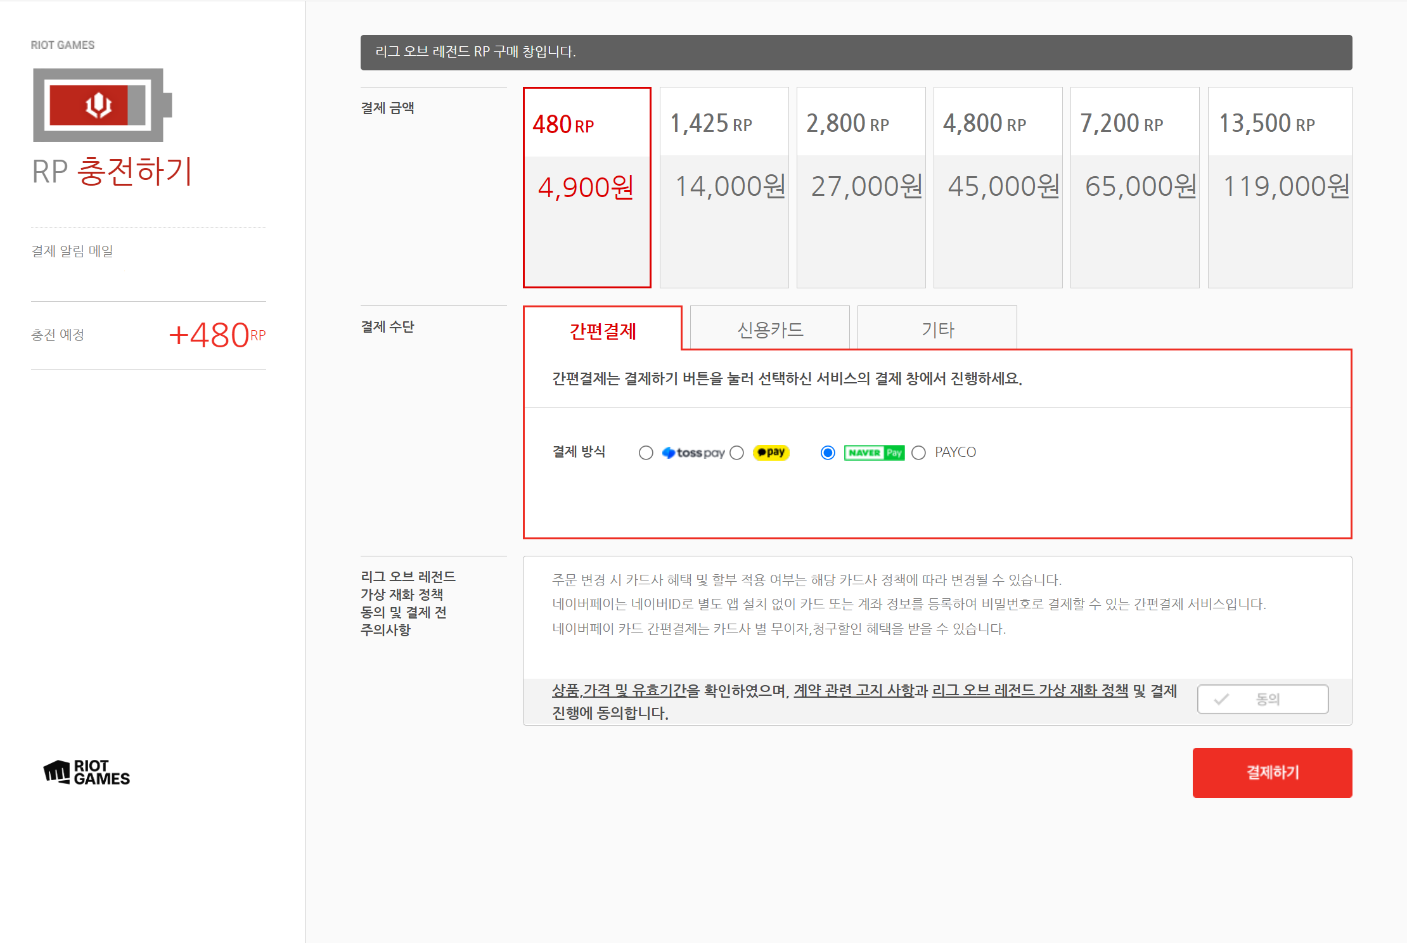Click the Naver Pay green logo

pyautogui.click(x=874, y=452)
